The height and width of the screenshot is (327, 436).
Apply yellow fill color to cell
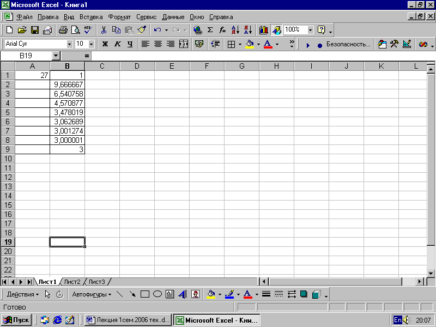pos(250,44)
